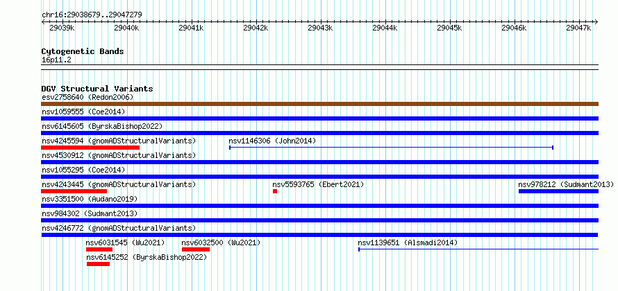This screenshot has width=618, height=291.
Task: Click the red nsv4243445 variant bar
Action: point(74,191)
